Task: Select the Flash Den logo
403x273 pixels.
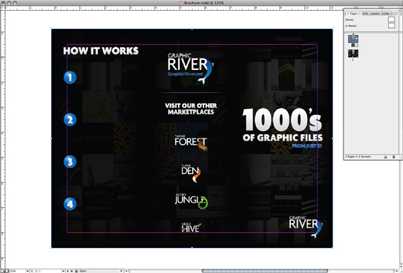Action: point(191,173)
